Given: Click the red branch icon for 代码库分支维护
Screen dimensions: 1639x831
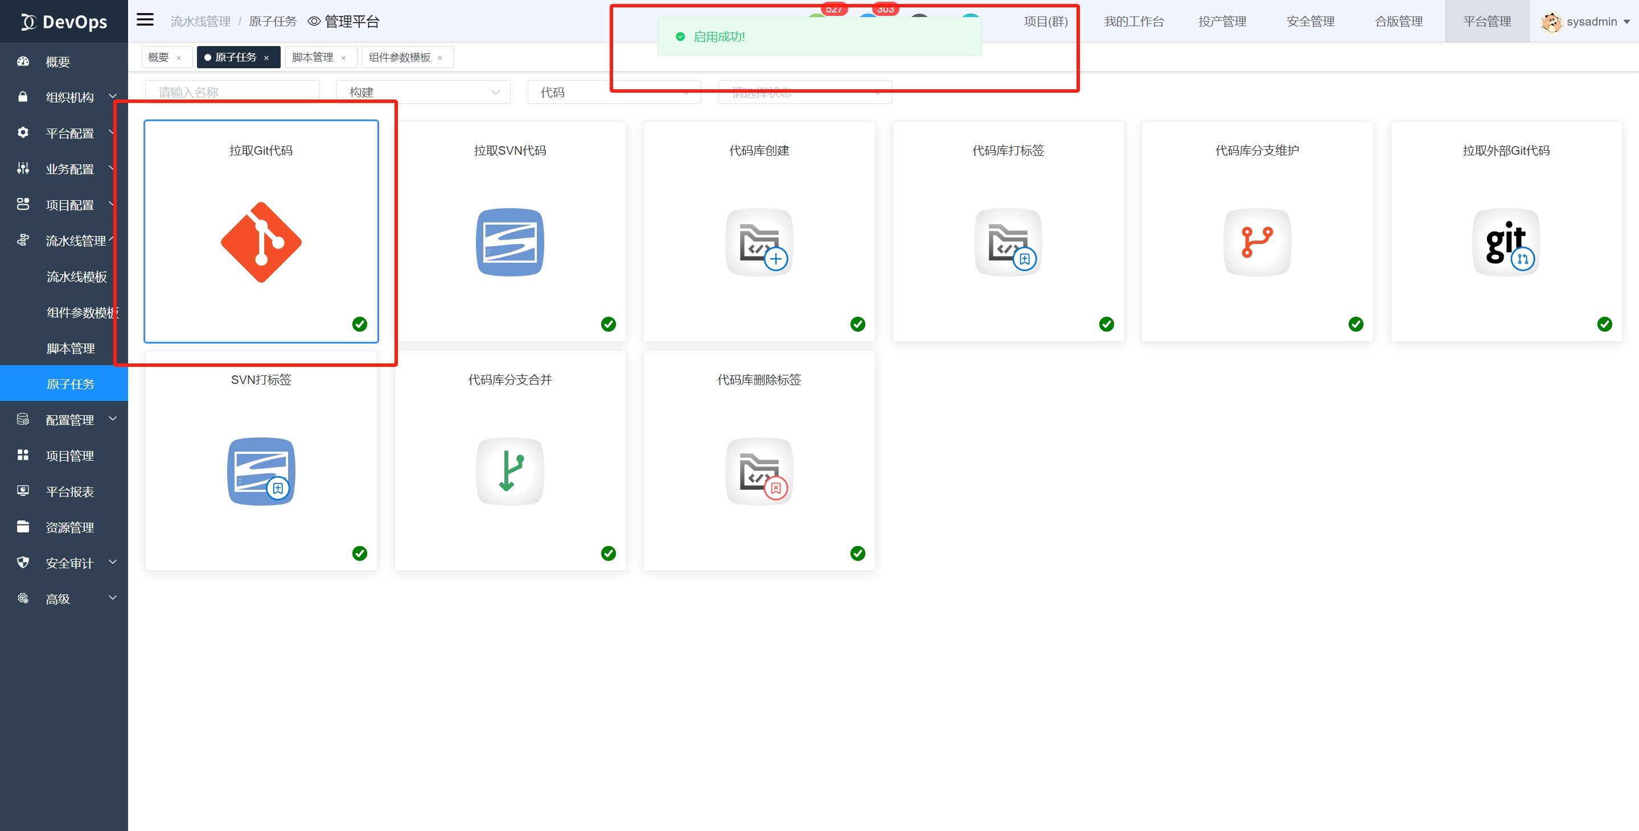Looking at the screenshot, I should 1256,242.
